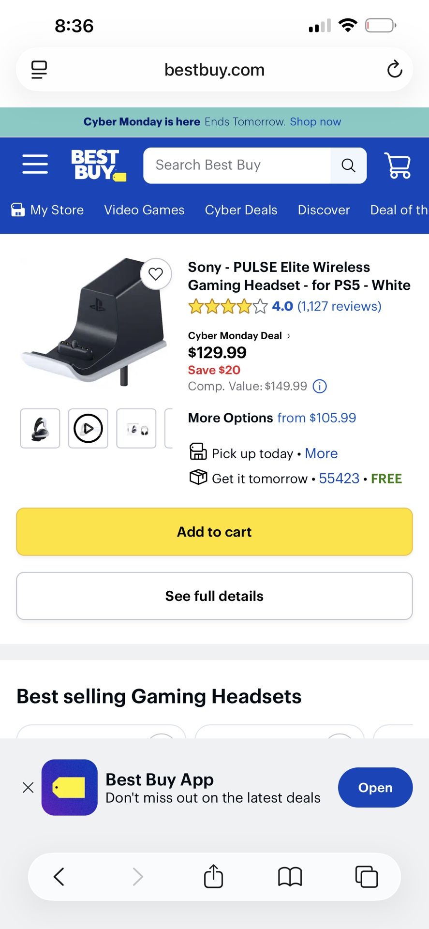The image size is (429, 929).
Task: Click the info circle next to Comp. Value
Action: click(x=319, y=386)
